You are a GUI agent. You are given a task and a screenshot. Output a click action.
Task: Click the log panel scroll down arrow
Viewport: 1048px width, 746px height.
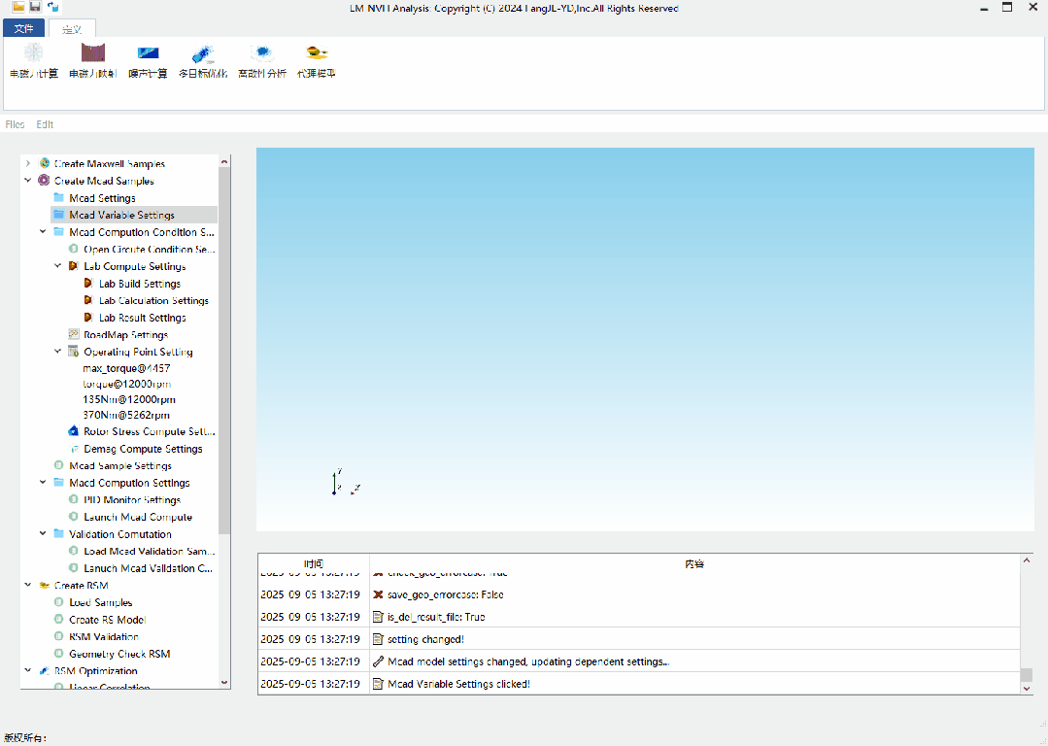tap(1027, 688)
